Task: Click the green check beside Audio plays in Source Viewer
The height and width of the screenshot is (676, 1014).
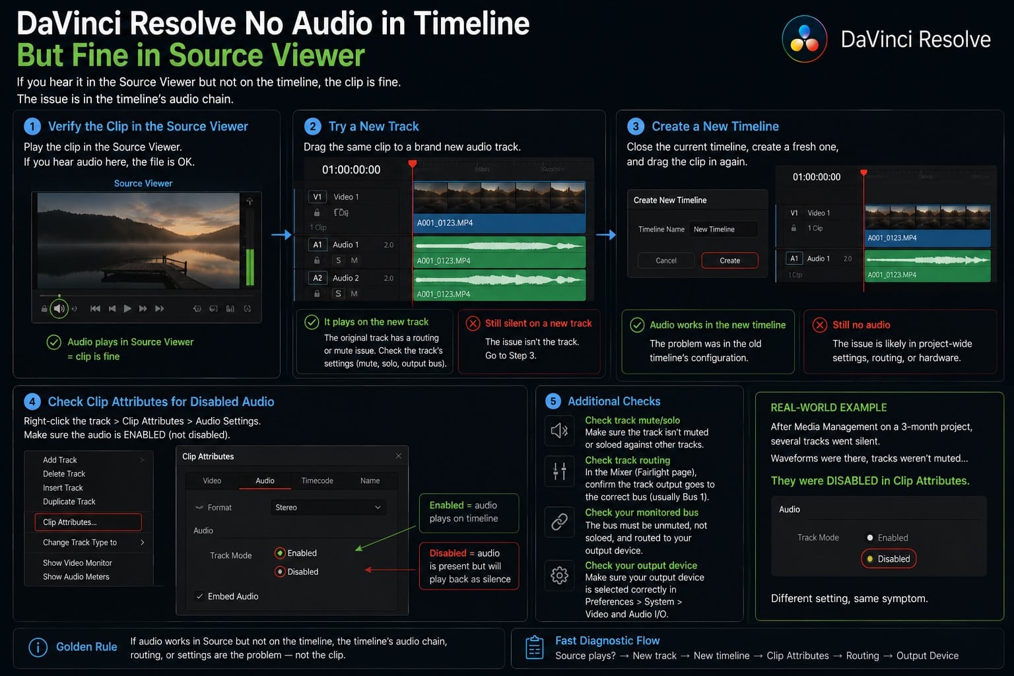Action: [54, 342]
